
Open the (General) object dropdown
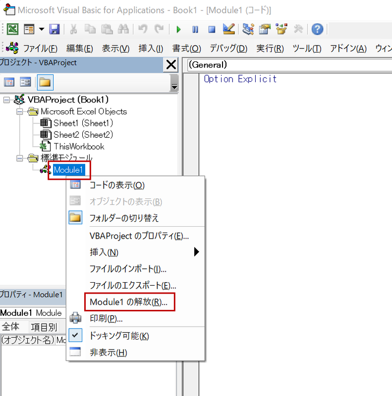point(290,65)
